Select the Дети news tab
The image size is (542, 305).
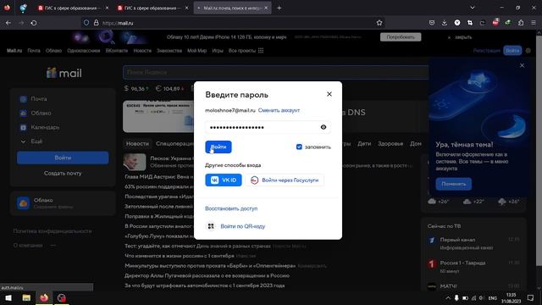click(x=364, y=143)
